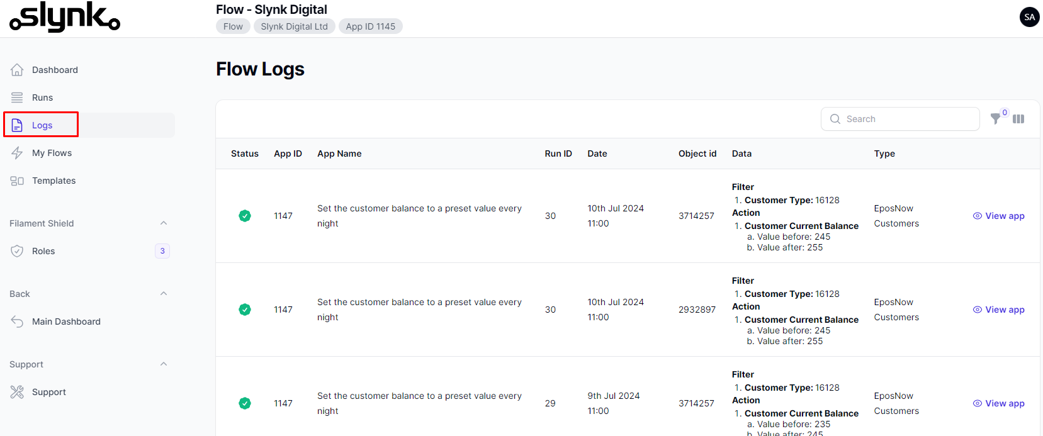Collapse the Support section chevron
The height and width of the screenshot is (436, 1043).
tap(164, 364)
